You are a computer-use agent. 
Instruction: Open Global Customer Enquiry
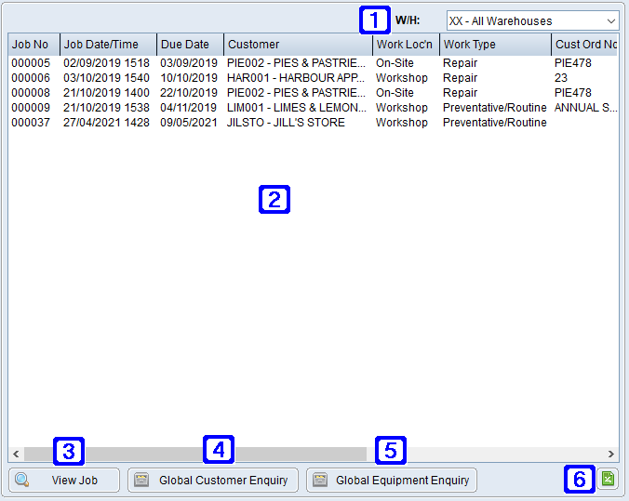(x=213, y=480)
